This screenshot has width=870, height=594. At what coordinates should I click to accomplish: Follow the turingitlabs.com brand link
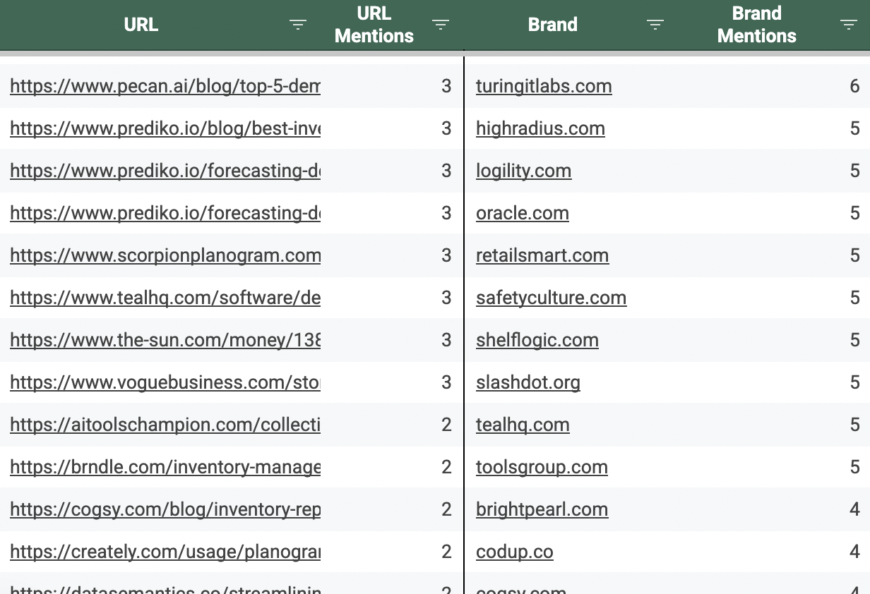(544, 86)
